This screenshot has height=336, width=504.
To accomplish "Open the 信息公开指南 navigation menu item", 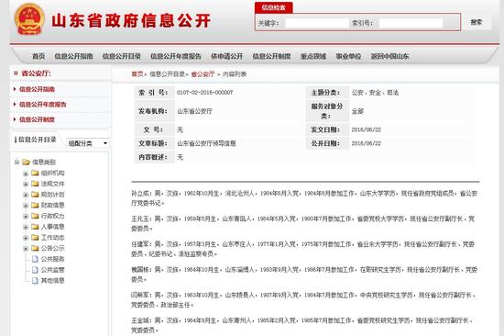I will coord(73,56).
